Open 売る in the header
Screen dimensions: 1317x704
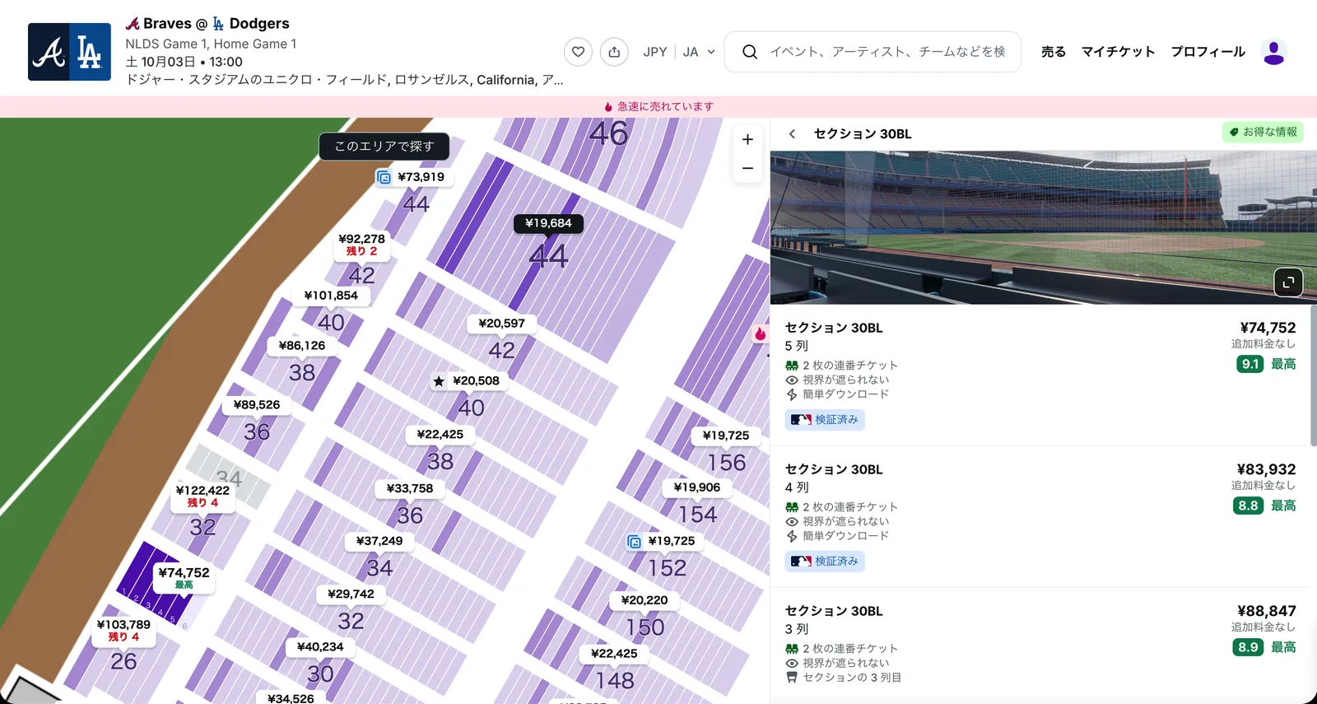1054,52
